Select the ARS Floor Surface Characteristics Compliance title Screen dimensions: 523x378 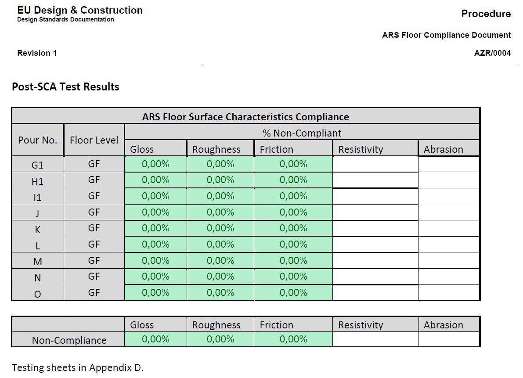[x=245, y=117]
